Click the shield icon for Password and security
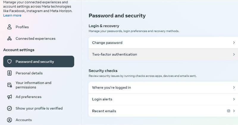The image size is (238, 125). coord(10,62)
